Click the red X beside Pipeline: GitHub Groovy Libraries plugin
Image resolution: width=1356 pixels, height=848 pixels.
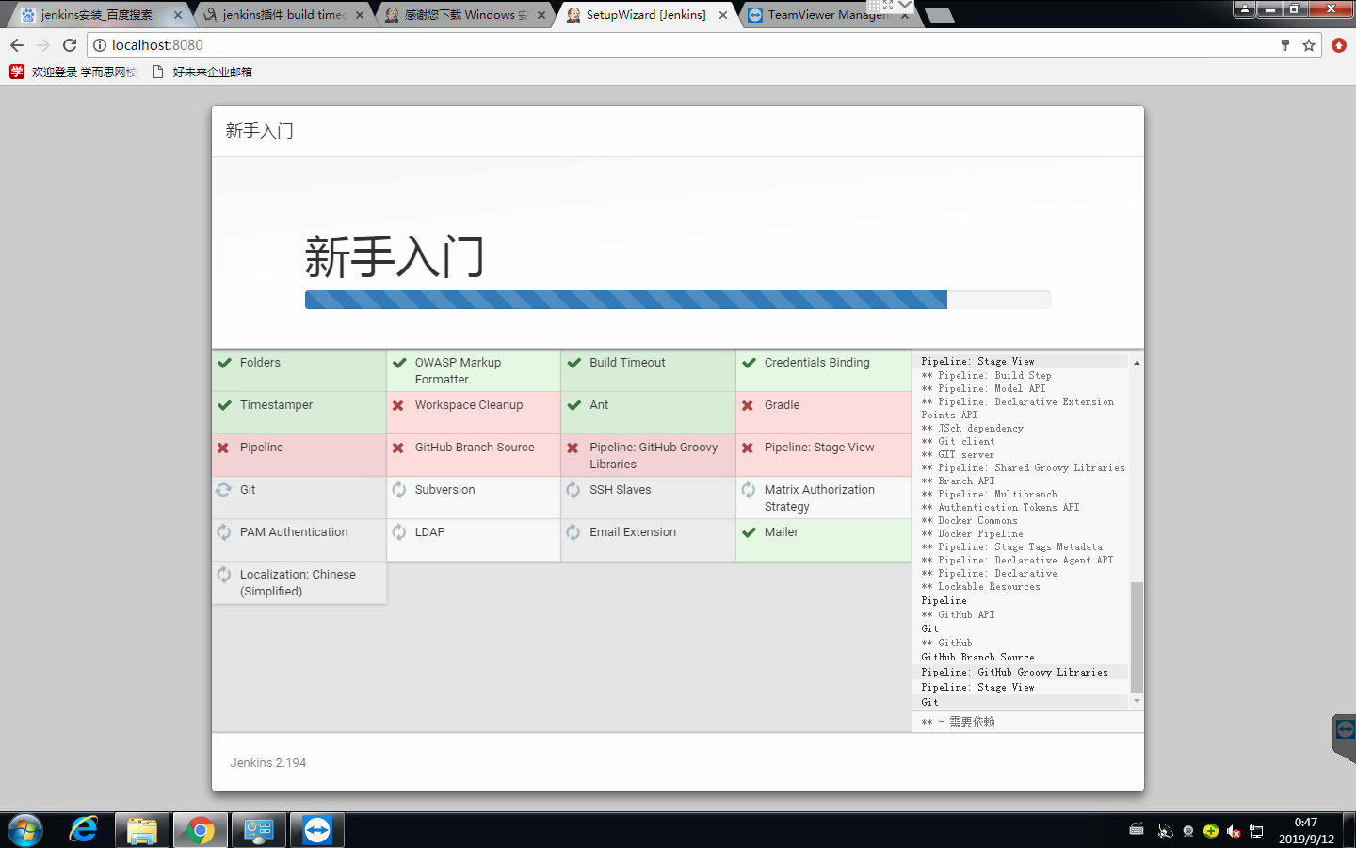coord(573,448)
